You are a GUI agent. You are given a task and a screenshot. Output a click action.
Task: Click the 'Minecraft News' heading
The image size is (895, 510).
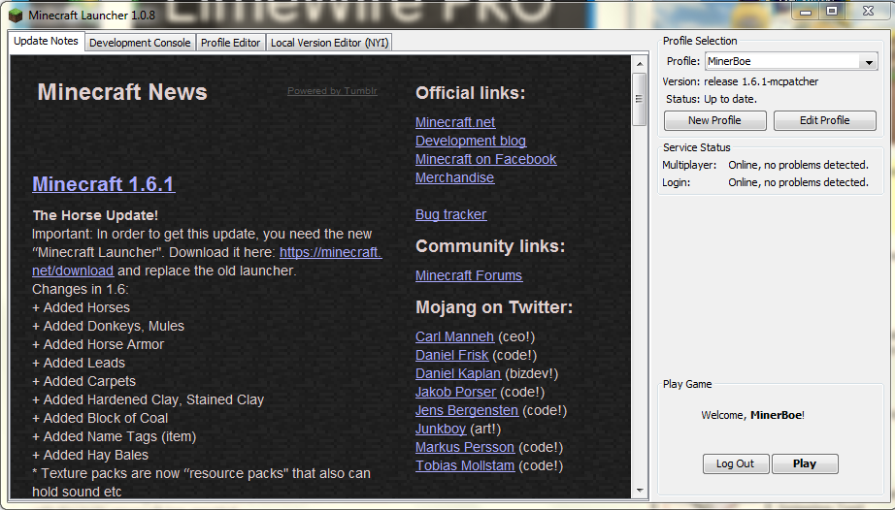pyautogui.click(x=122, y=92)
